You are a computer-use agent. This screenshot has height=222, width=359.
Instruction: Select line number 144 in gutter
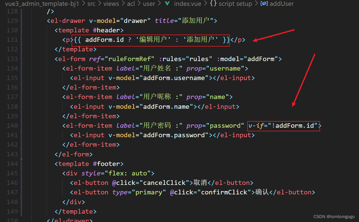(12, 164)
